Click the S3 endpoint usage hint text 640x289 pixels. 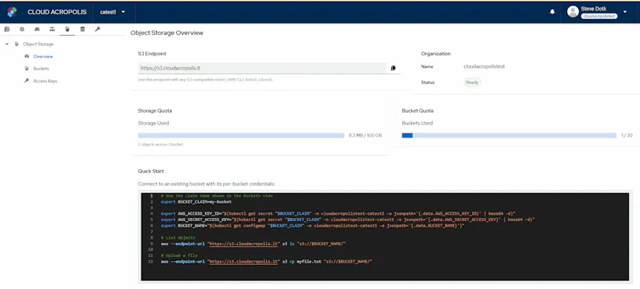point(206,80)
